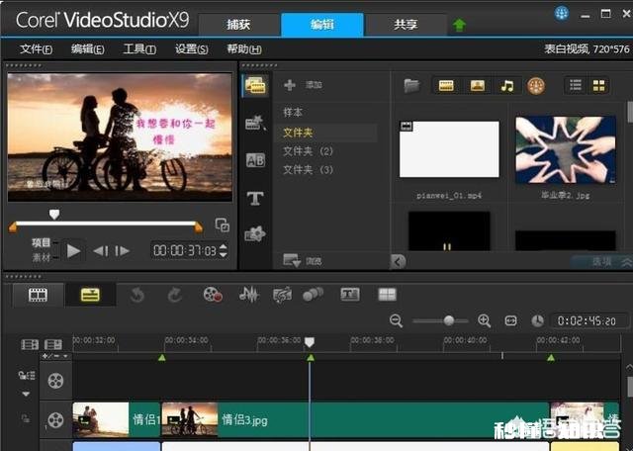Toggle the video track film reel button
The width and height of the screenshot is (633, 451).
pos(55,381)
